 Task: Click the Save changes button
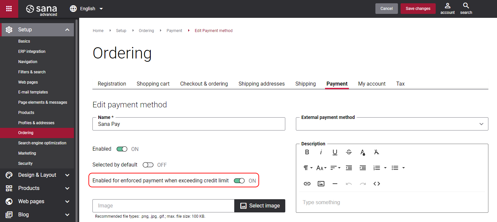(418, 9)
